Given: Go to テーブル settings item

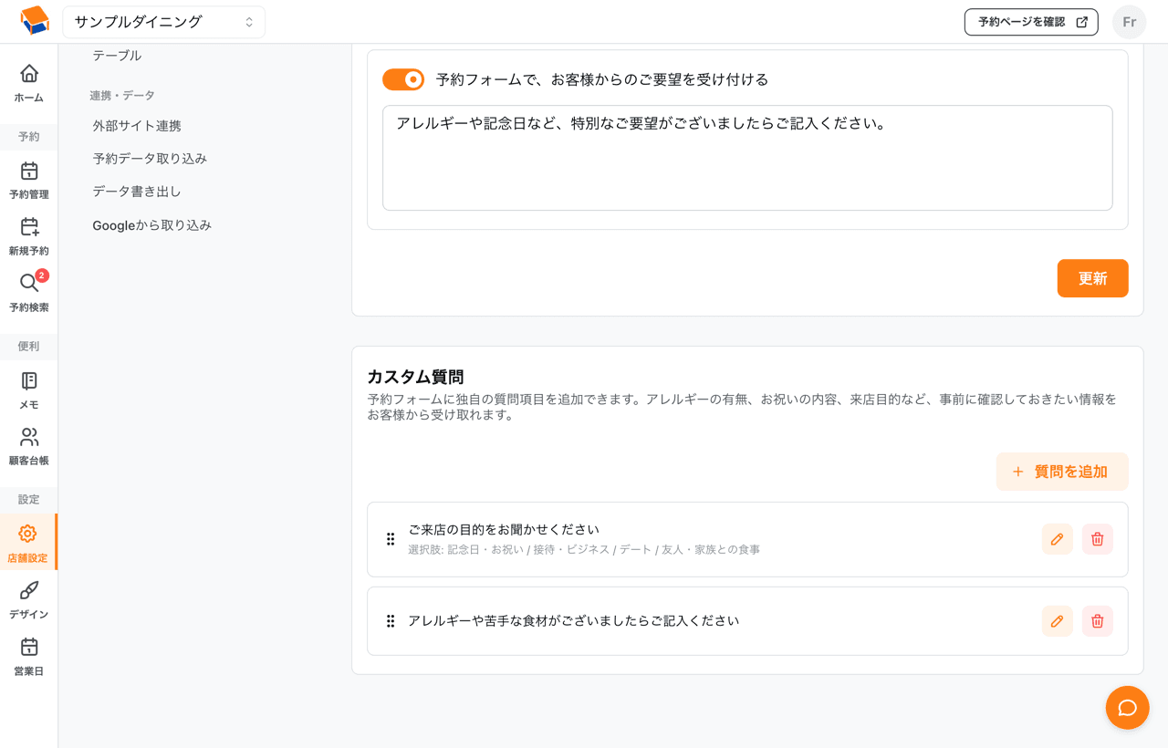Looking at the screenshot, I should coord(117,56).
